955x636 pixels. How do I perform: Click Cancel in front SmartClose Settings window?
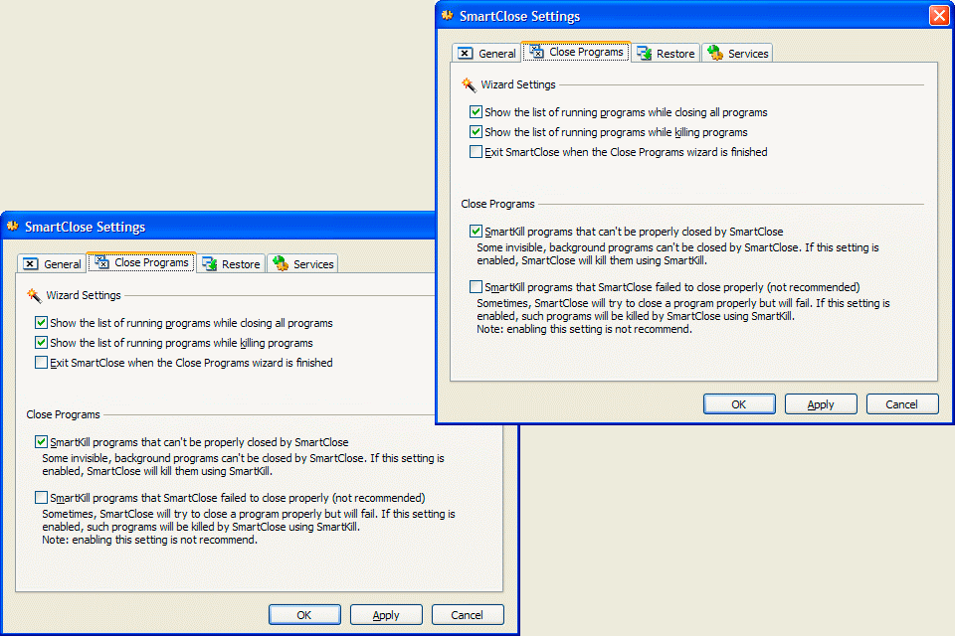902,404
